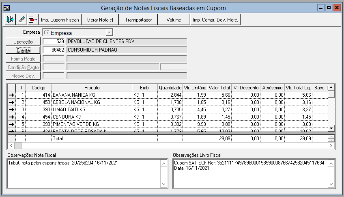This screenshot has height=197, width=344.
Task: Click CONSUMIDOR PADRAO field
Action: (127, 50)
